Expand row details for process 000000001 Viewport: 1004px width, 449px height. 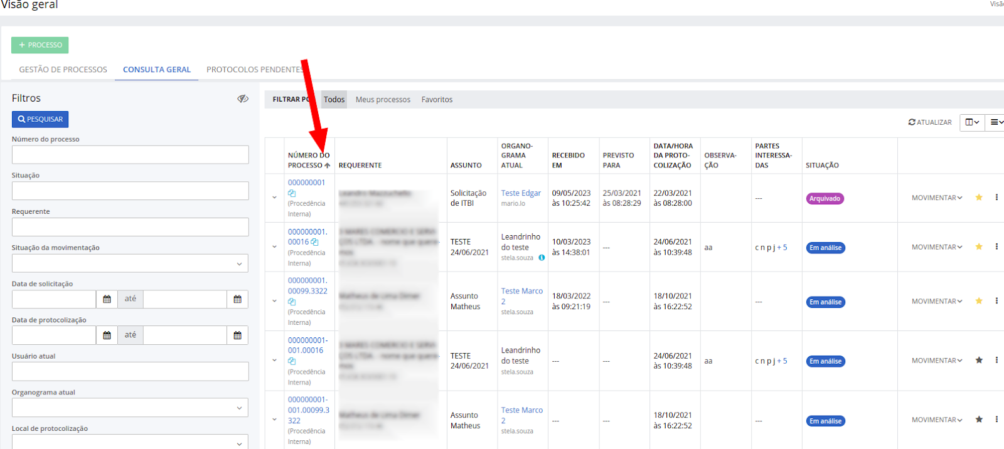(274, 198)
